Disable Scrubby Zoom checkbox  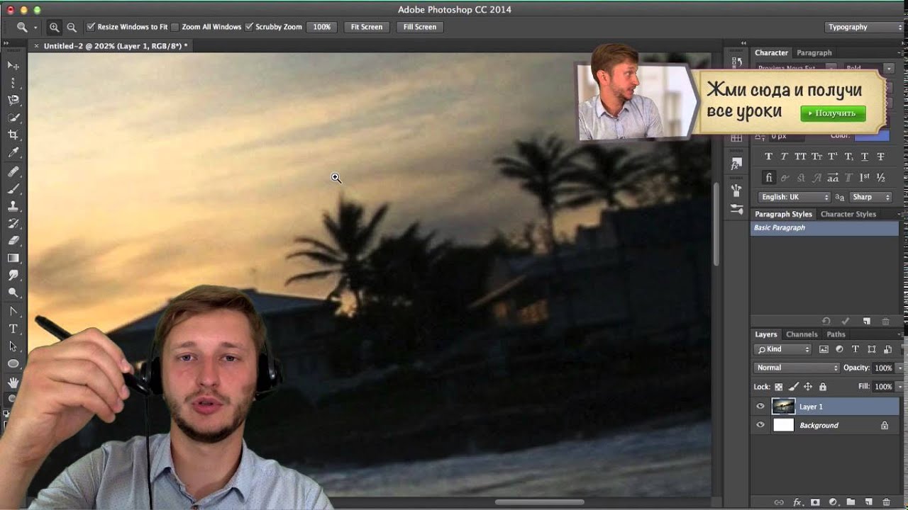249,27
